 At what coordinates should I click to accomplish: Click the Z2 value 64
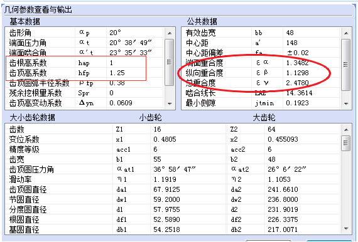pyautogui.click(x=271, y=129)
